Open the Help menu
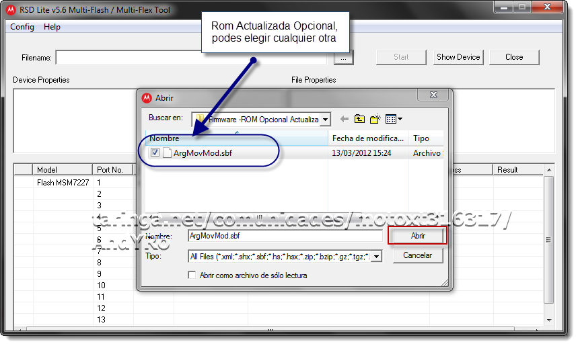578x346 pixels. [x=52, y=27]
